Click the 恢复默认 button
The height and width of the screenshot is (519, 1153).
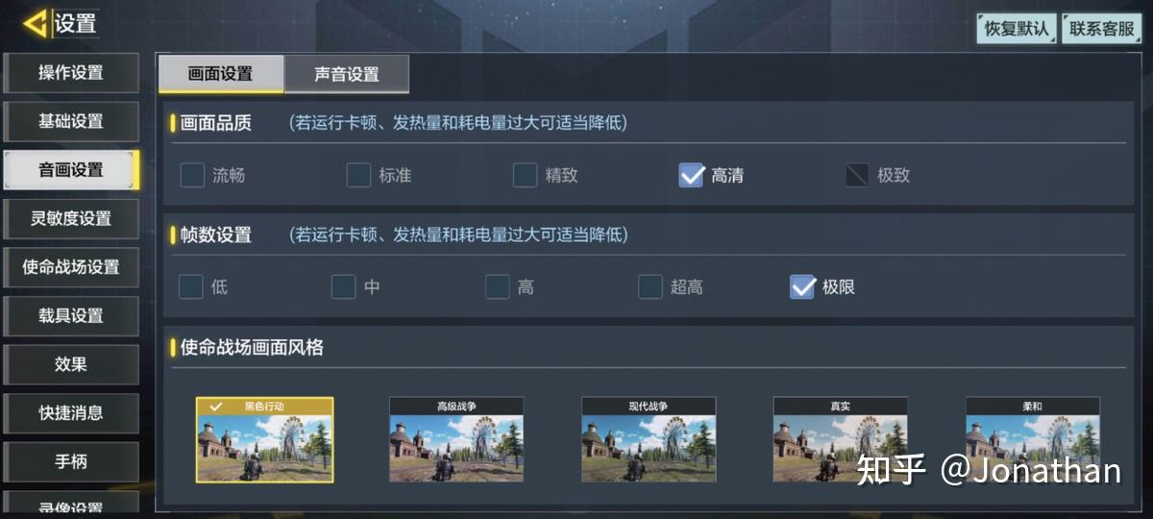[1017, 29]
